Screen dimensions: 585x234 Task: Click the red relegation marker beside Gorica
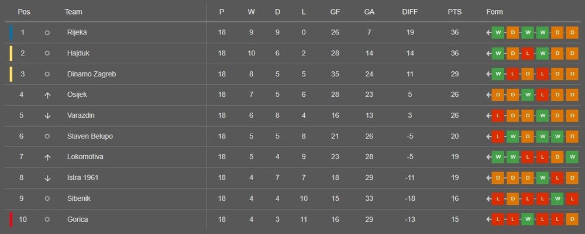click(x=11, y=219)
